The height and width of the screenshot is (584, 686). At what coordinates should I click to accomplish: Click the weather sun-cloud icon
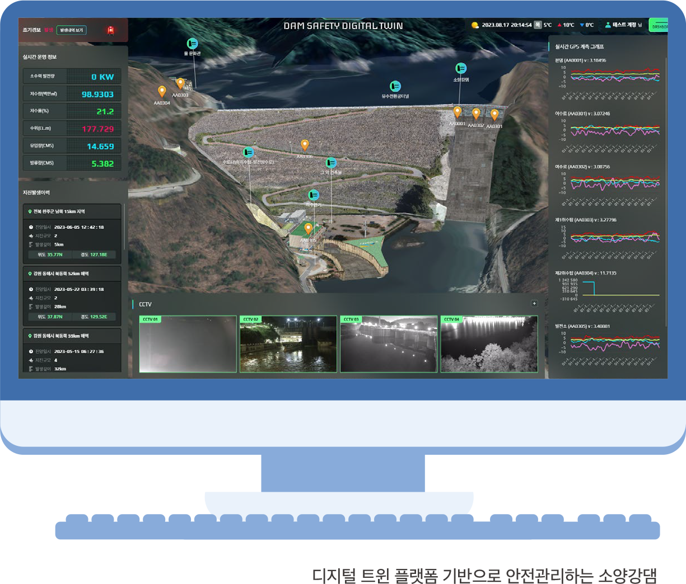[475, 25]
